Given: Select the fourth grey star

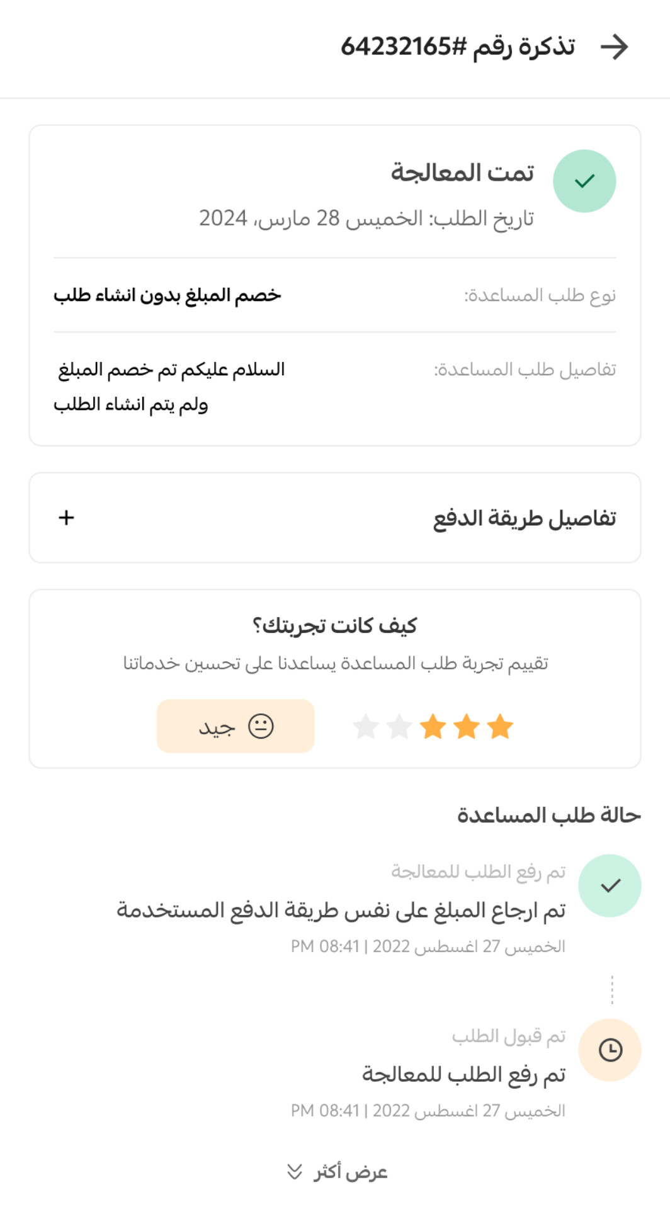Looking at the screenshot, I should (399, 727).
